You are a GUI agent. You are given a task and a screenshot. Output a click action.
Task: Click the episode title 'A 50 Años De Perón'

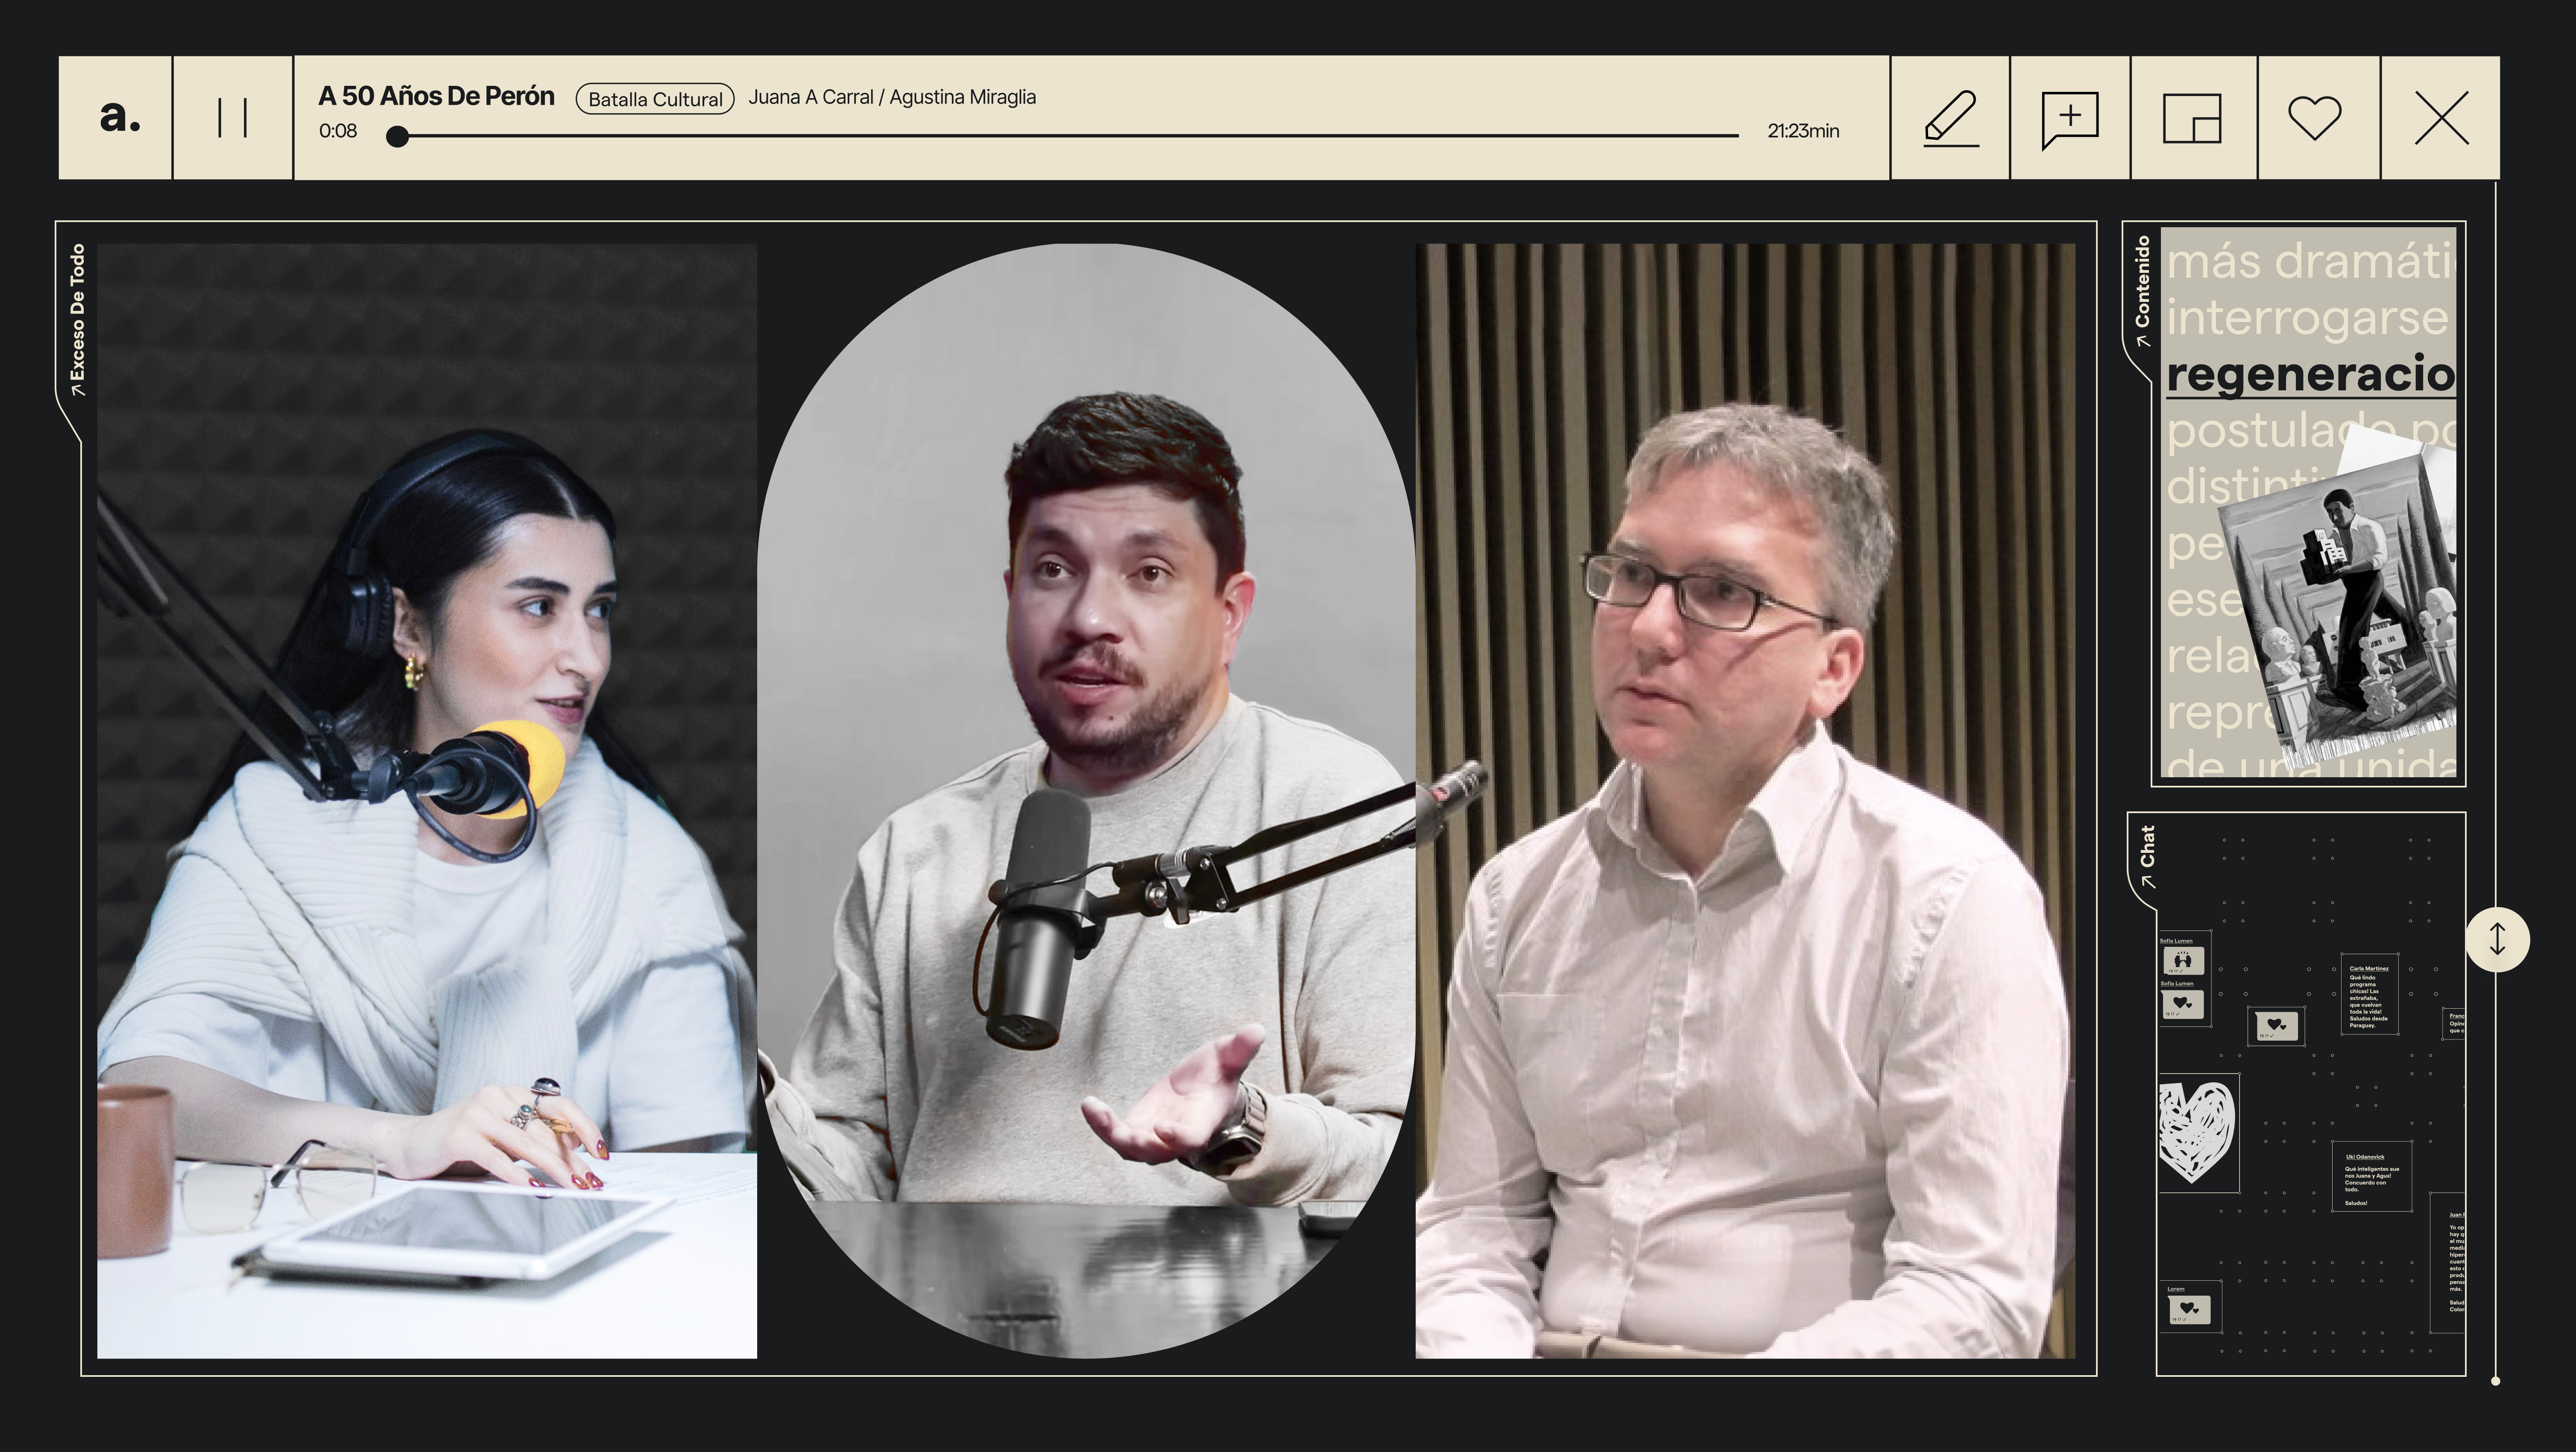coord(436,96)
